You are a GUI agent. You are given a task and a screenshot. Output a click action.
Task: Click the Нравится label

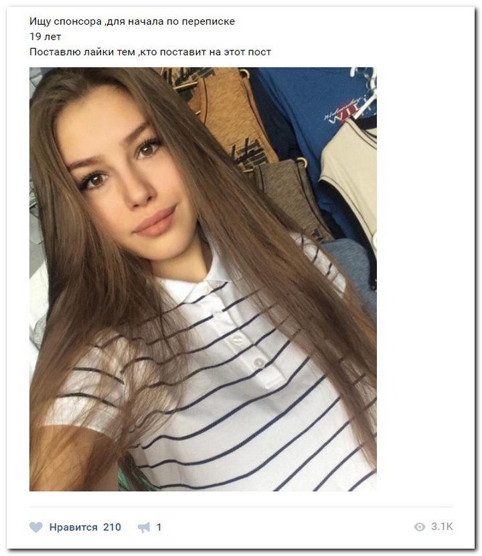(74, 527)
